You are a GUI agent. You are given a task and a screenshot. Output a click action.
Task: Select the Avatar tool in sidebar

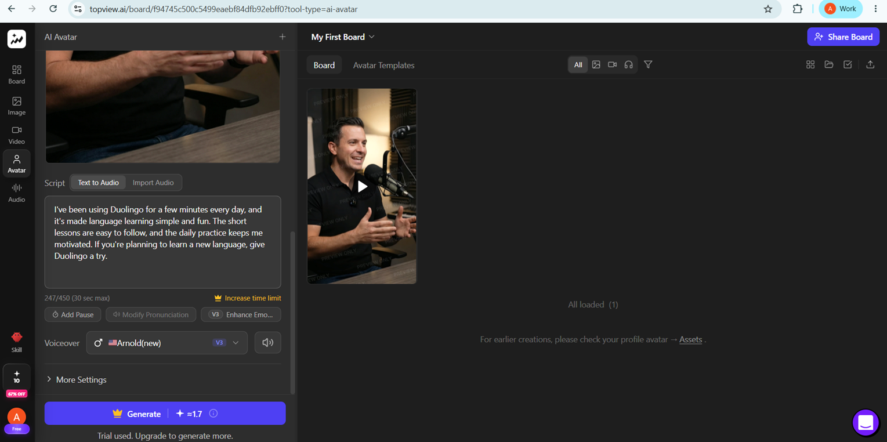pyautogui.click(x=16, y=164)
